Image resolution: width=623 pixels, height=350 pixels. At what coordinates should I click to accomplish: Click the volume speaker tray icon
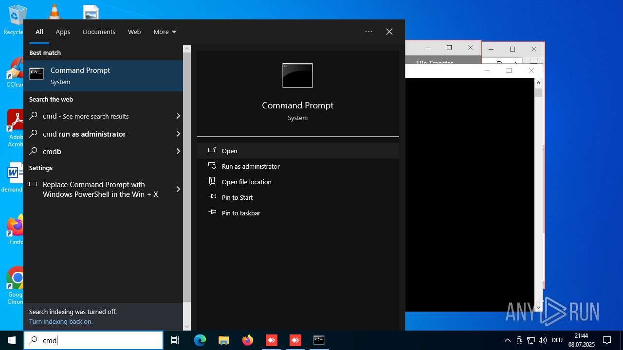[x=543, y=340]
